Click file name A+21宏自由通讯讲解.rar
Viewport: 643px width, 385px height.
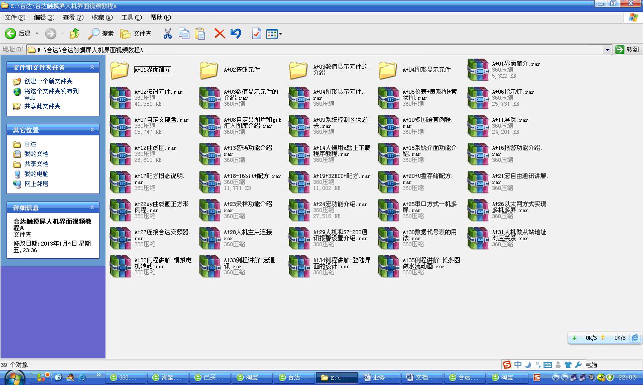pos(519,179)
